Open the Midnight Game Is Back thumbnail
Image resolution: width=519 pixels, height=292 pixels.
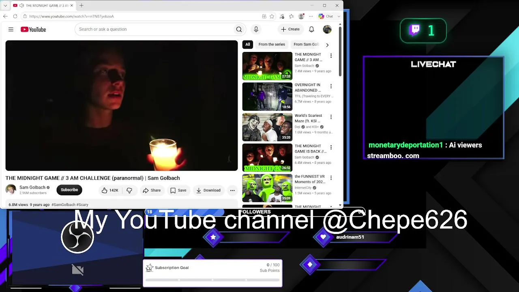click(267, 157)
